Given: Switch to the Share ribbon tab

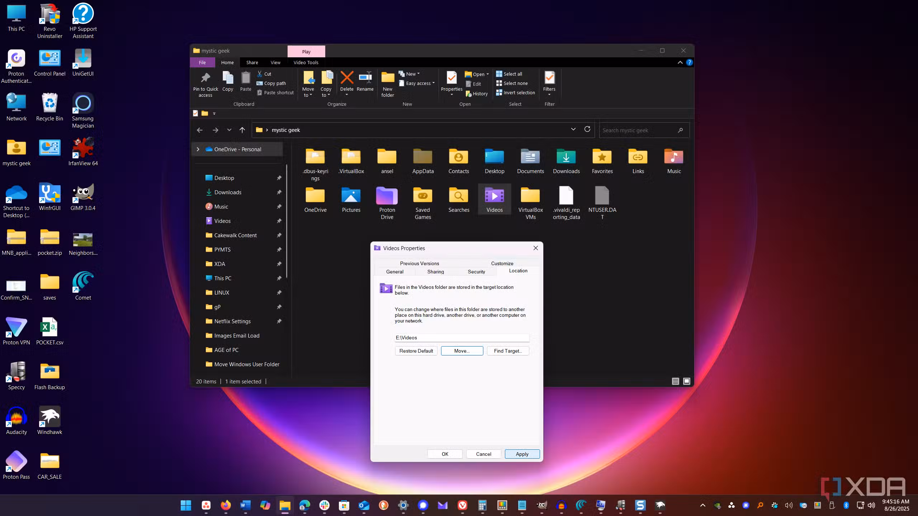Looking at the screenshot, I should pyautogui.click(x=252, y=62).
